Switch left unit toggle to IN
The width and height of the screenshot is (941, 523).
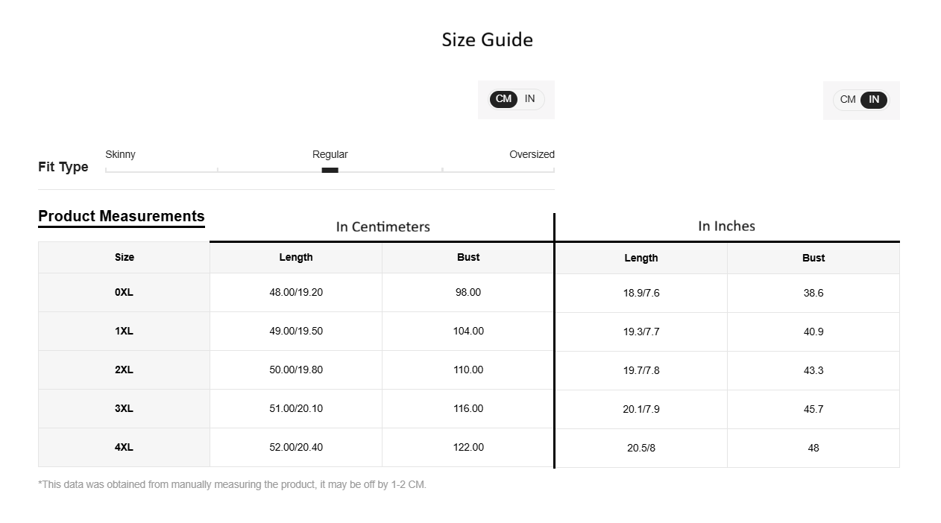529,99
